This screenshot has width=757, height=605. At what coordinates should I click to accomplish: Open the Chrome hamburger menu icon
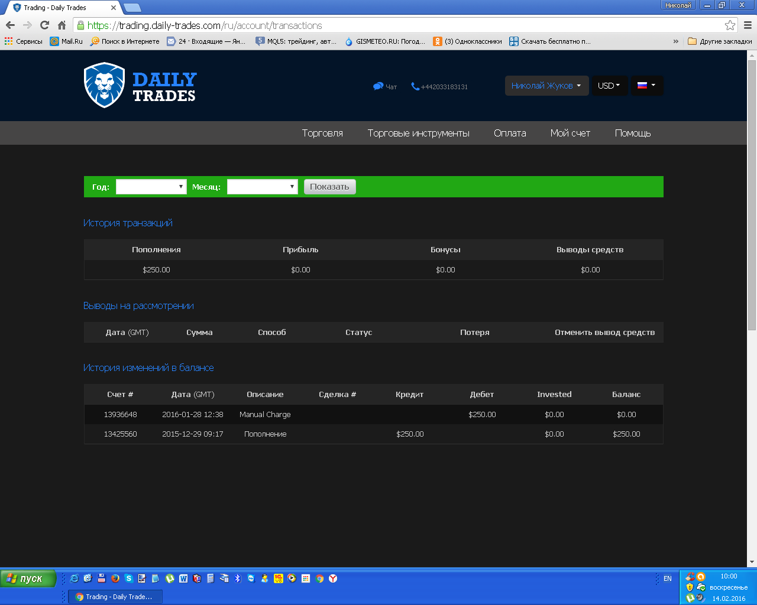[x=748, y=25]
